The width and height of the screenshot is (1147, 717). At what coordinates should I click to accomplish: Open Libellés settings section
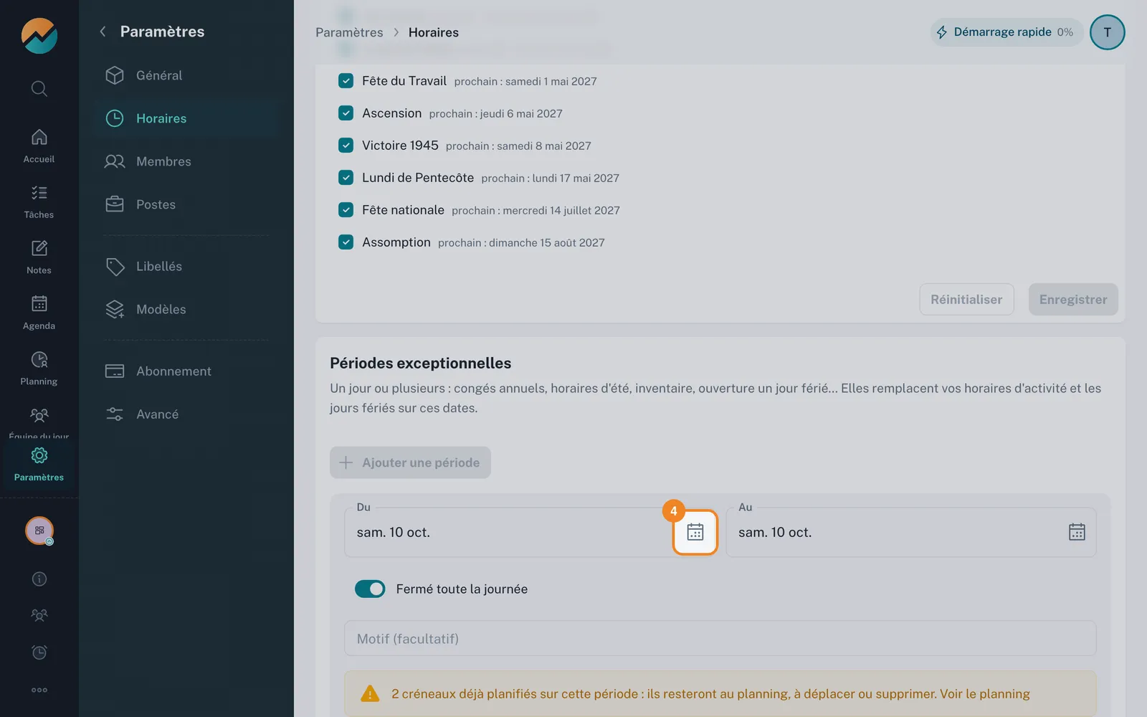186,266
